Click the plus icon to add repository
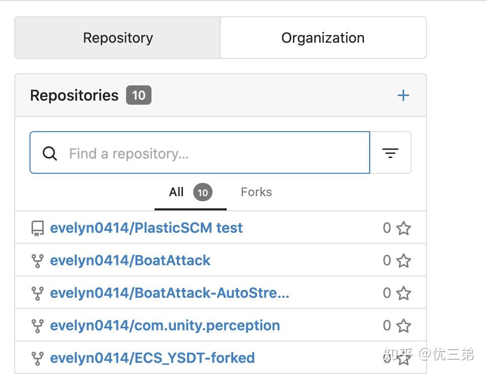This screenshot has height=374, width=487. pos(403,96)
